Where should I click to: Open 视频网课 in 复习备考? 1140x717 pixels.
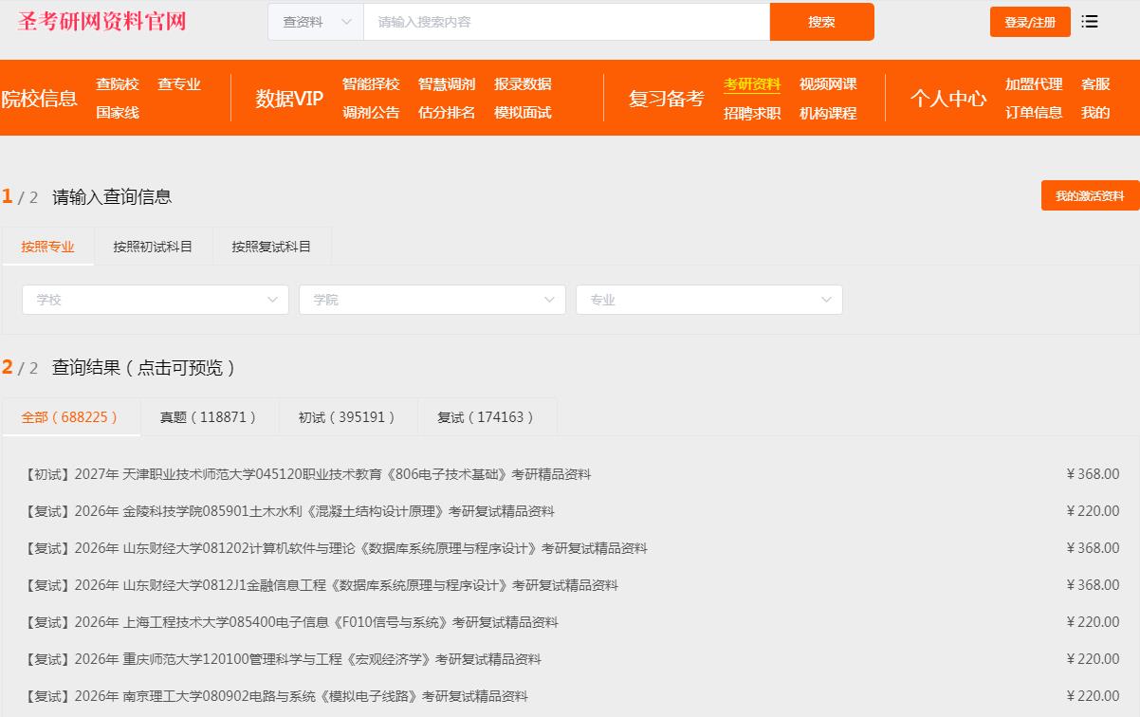pos(828,83)
